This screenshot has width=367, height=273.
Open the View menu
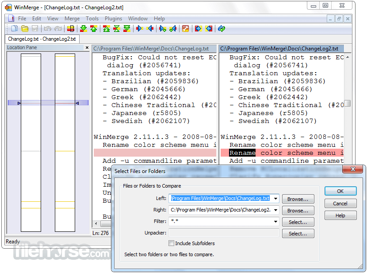[x=53, y=19]
